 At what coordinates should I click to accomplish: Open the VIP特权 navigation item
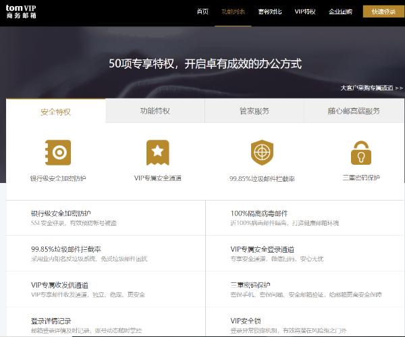click(x=305, y=11)
